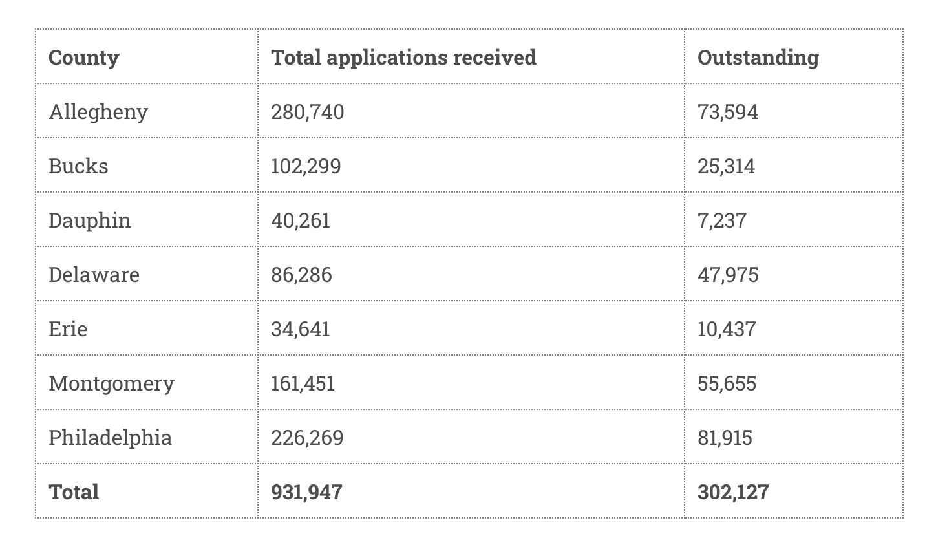Click Montgomery's outstanding value 55,655

click(727, 383)
